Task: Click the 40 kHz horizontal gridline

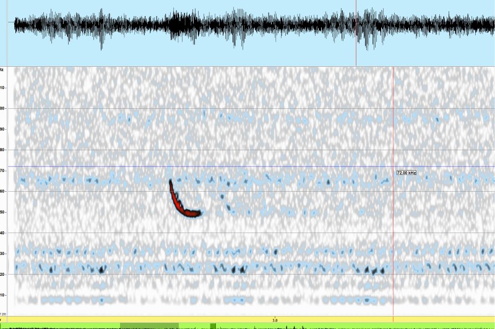Action: pyautogui.click(x=278, y=233)
